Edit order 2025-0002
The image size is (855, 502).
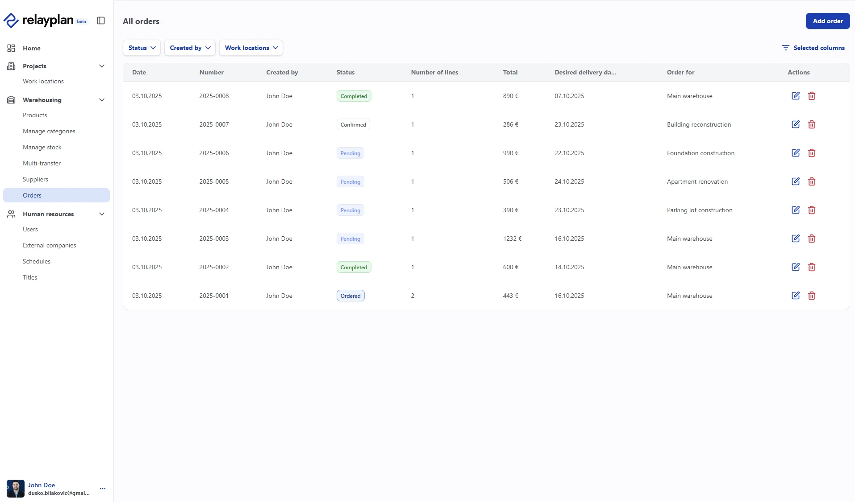tap(796, 267)
